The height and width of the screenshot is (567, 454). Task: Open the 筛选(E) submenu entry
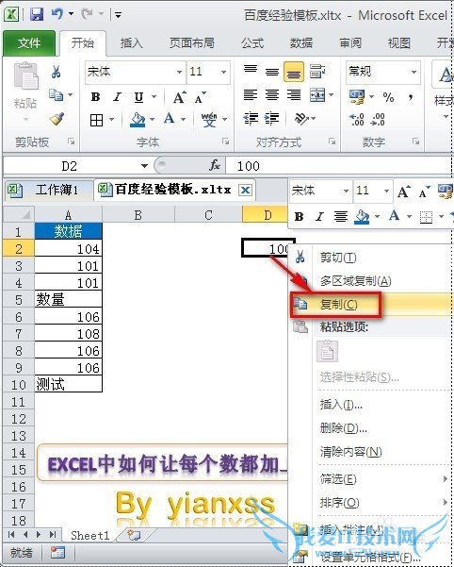tap(372, 479)
